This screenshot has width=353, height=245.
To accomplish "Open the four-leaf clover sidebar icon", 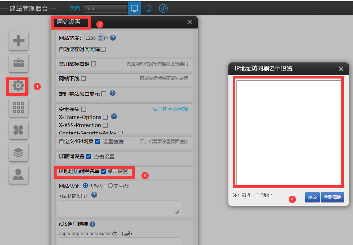I will point(19,130).
